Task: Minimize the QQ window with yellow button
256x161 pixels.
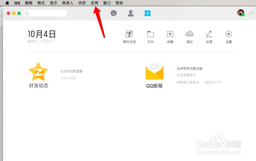Action: pyautogui.click(x=14, y=13)
